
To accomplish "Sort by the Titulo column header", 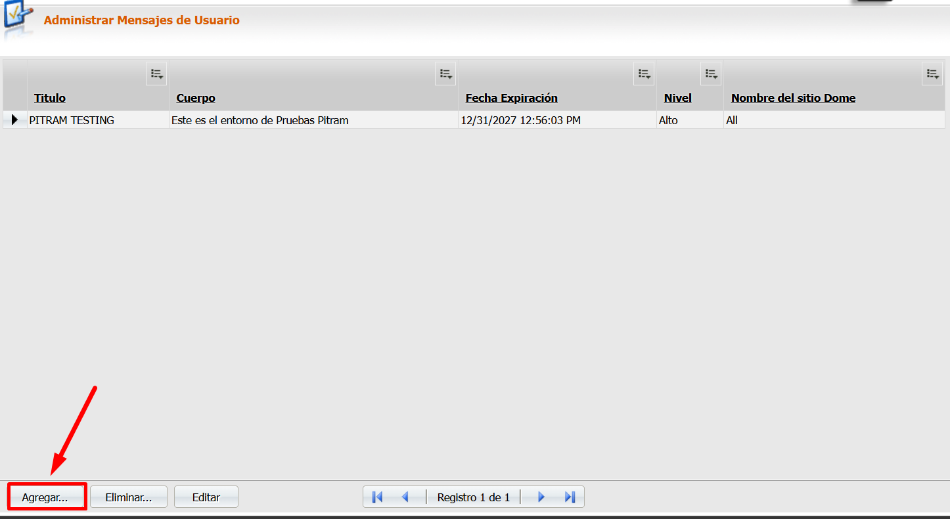I will click(50, 98).
